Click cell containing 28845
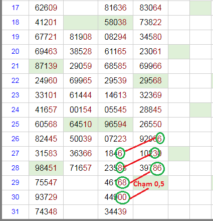This screenshot has height=221, width=213. coord(150,109)
